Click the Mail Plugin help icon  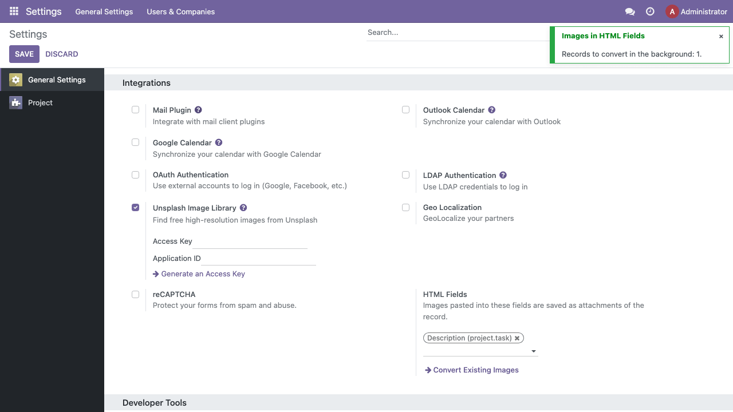[x=198, y=110]
